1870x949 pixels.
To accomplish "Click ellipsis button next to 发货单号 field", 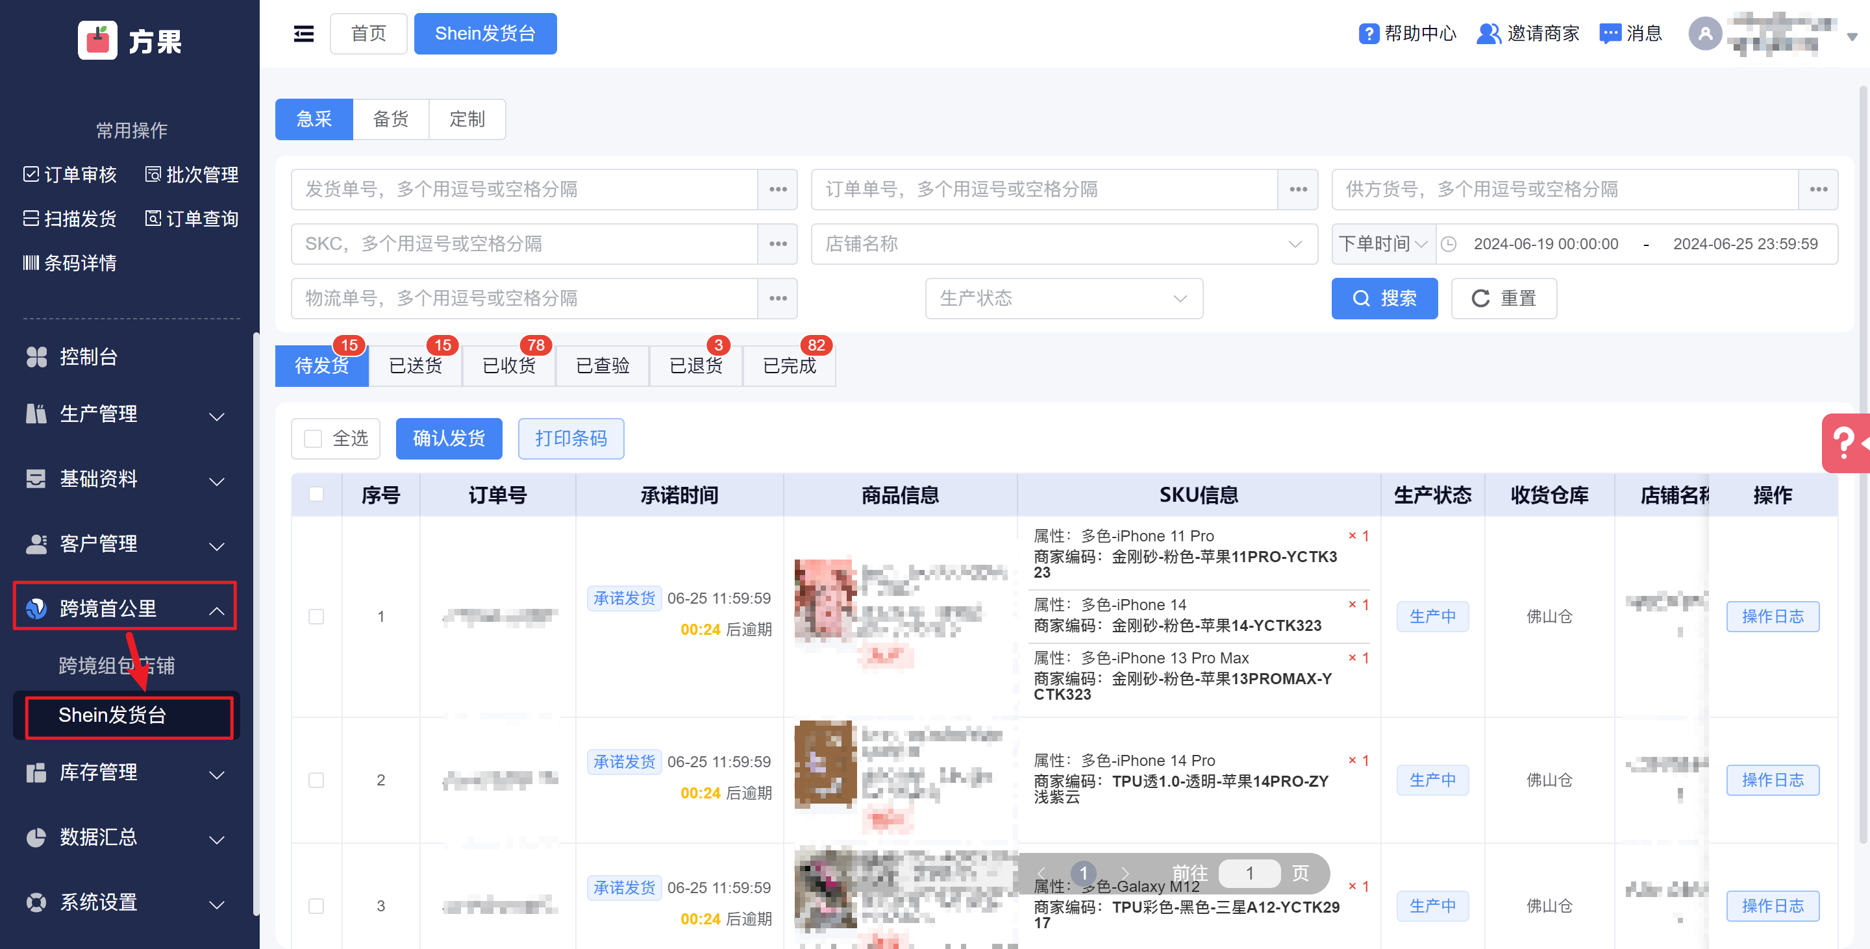I will click(x=777, y=190).
